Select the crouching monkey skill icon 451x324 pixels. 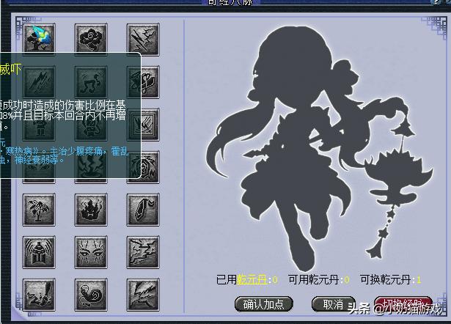[x=91, y=125]
